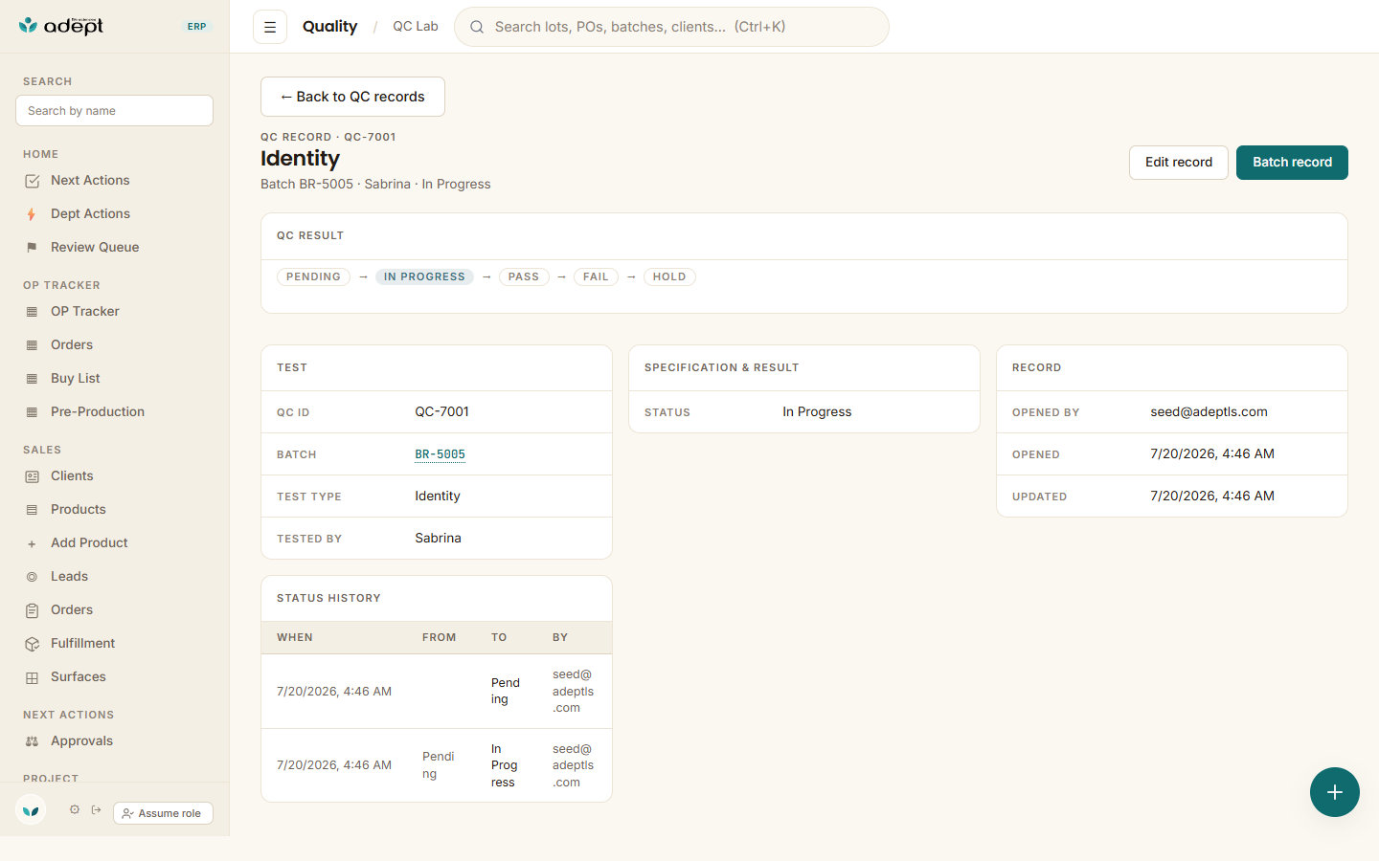Focus the sidebar Search by name field

[x=114, y=111]
